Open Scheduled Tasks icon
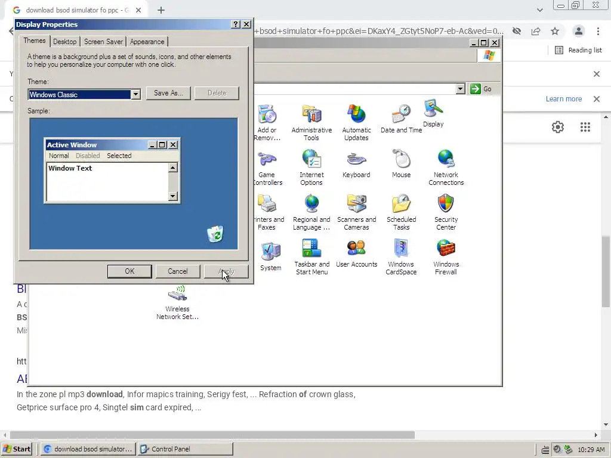Image resolution: width=611 pixels, height=458 pixels. click(x=401, y=212)
